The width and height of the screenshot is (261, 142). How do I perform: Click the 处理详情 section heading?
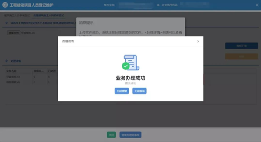click(x=16, y=61)
